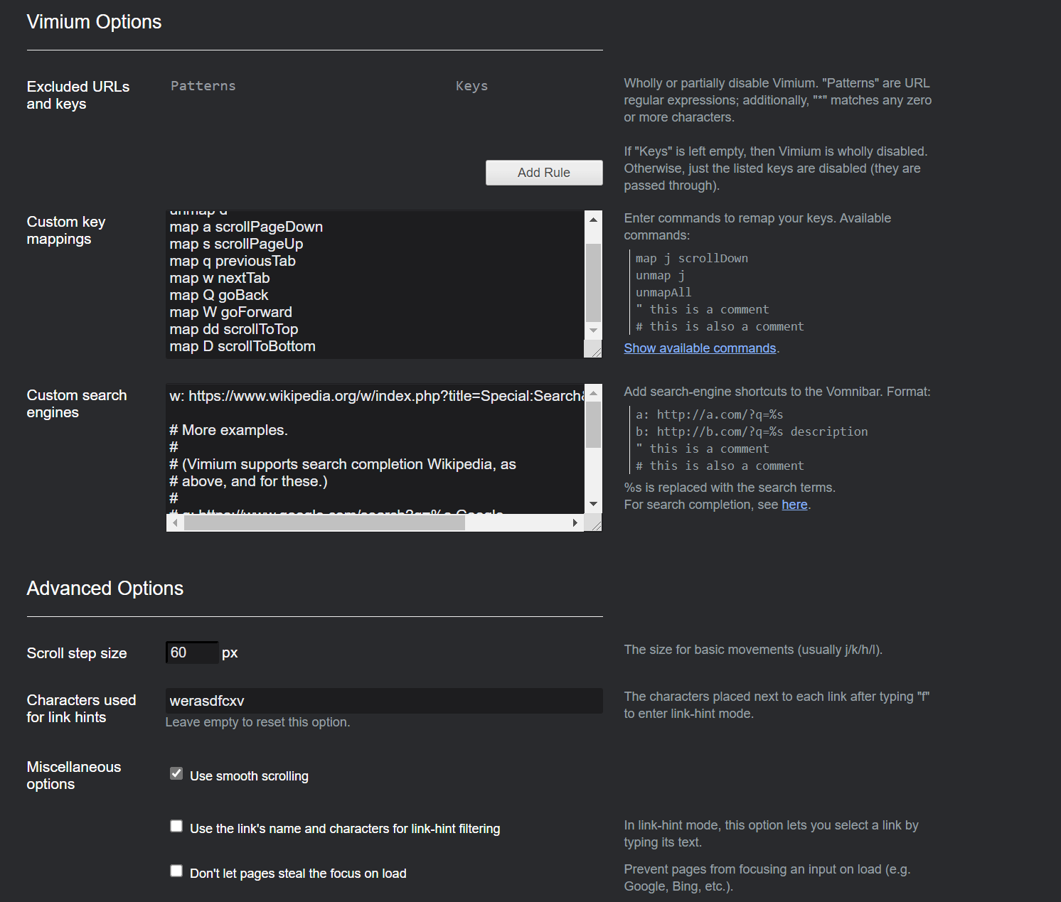
Task: Edit the link hint characters field
Action: pyautogui.click(x=384, y=701)
